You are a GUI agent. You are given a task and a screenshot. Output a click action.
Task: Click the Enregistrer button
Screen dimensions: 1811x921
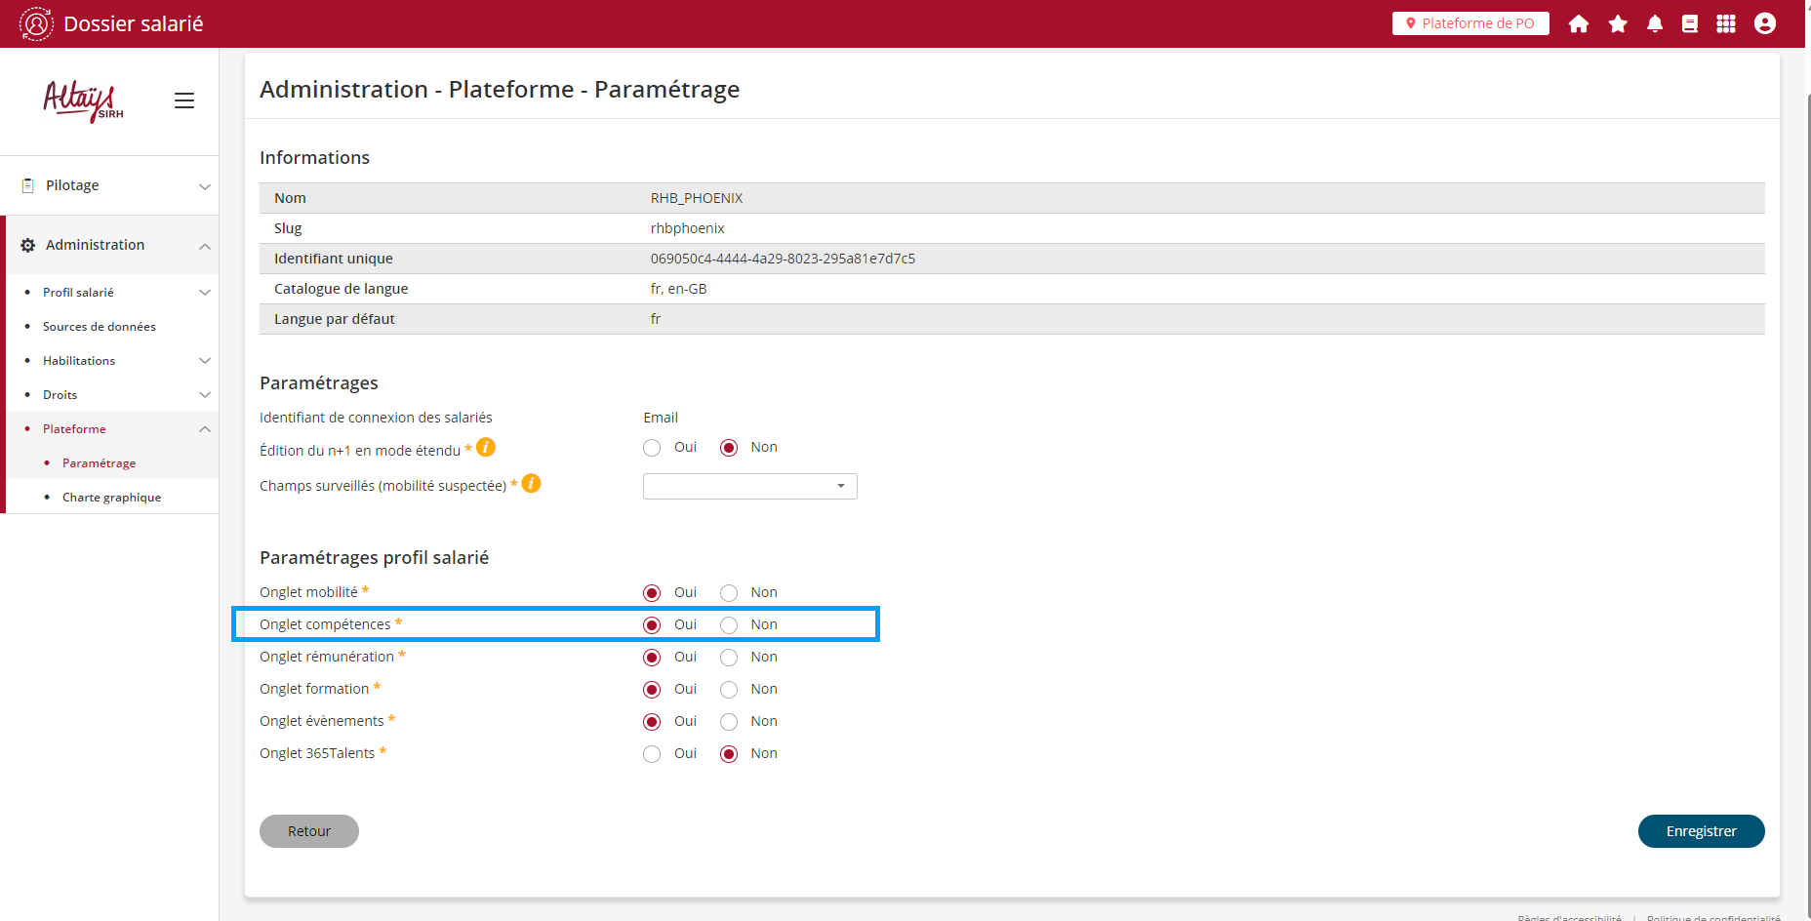pos(1701,831)
